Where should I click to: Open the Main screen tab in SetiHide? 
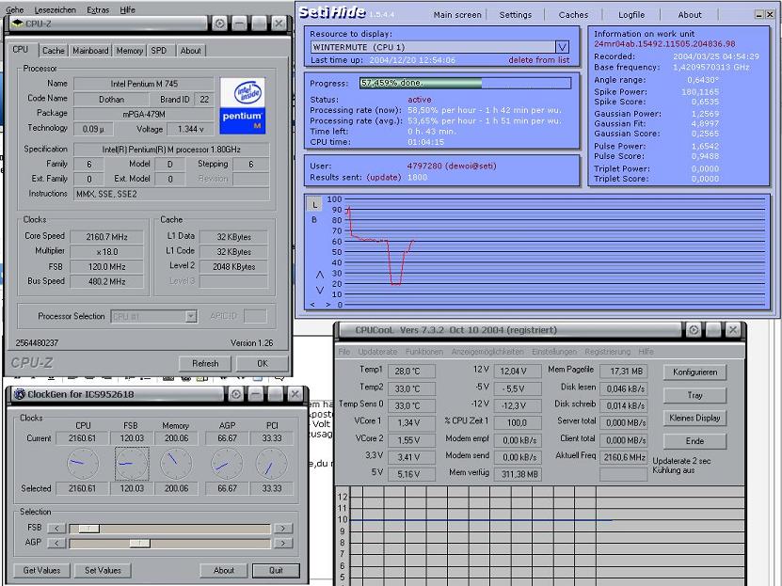click(x=457, y=14)
